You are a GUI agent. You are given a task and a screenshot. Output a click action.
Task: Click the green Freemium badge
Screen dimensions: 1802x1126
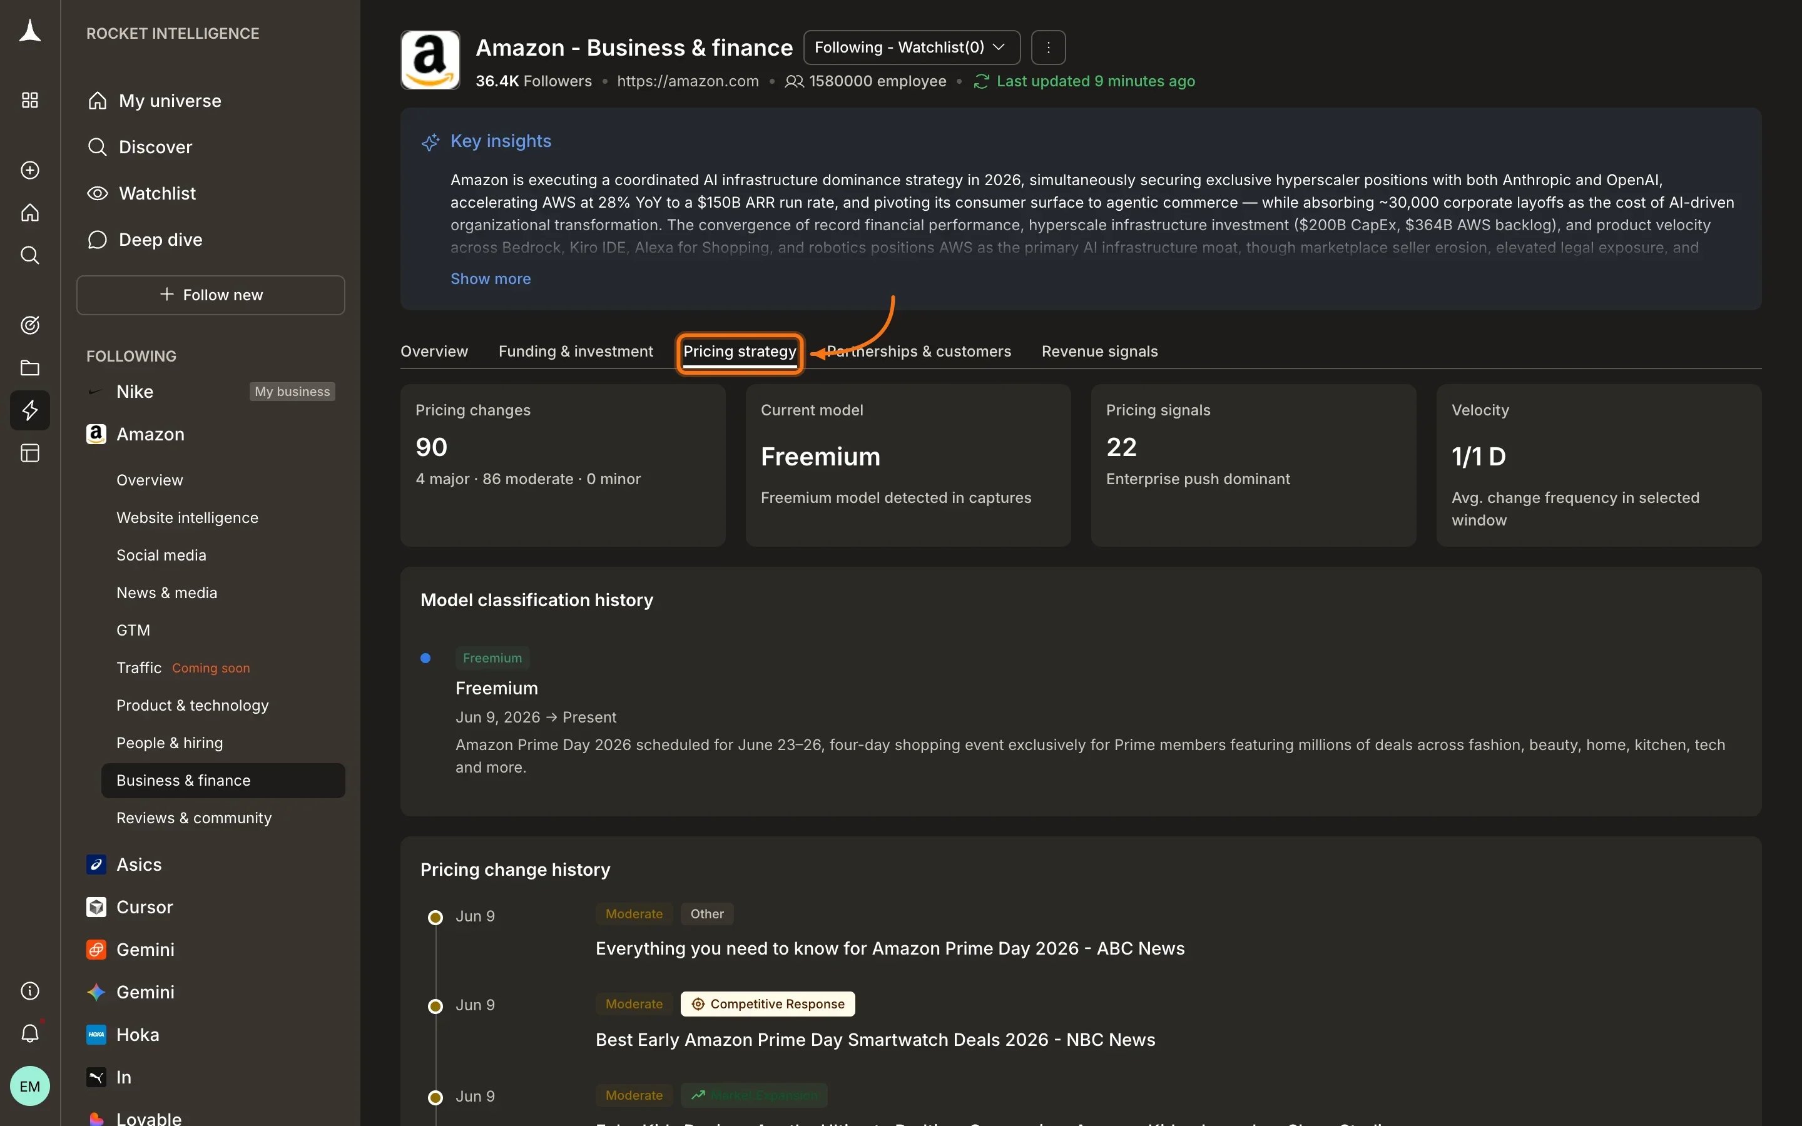492,657
